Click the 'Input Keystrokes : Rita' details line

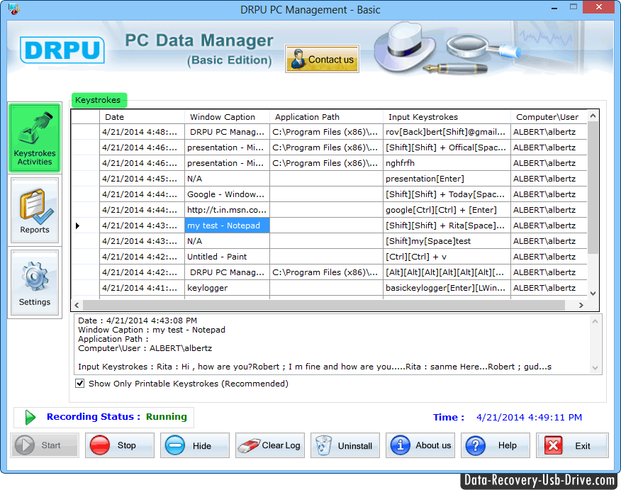coord(315,367)
